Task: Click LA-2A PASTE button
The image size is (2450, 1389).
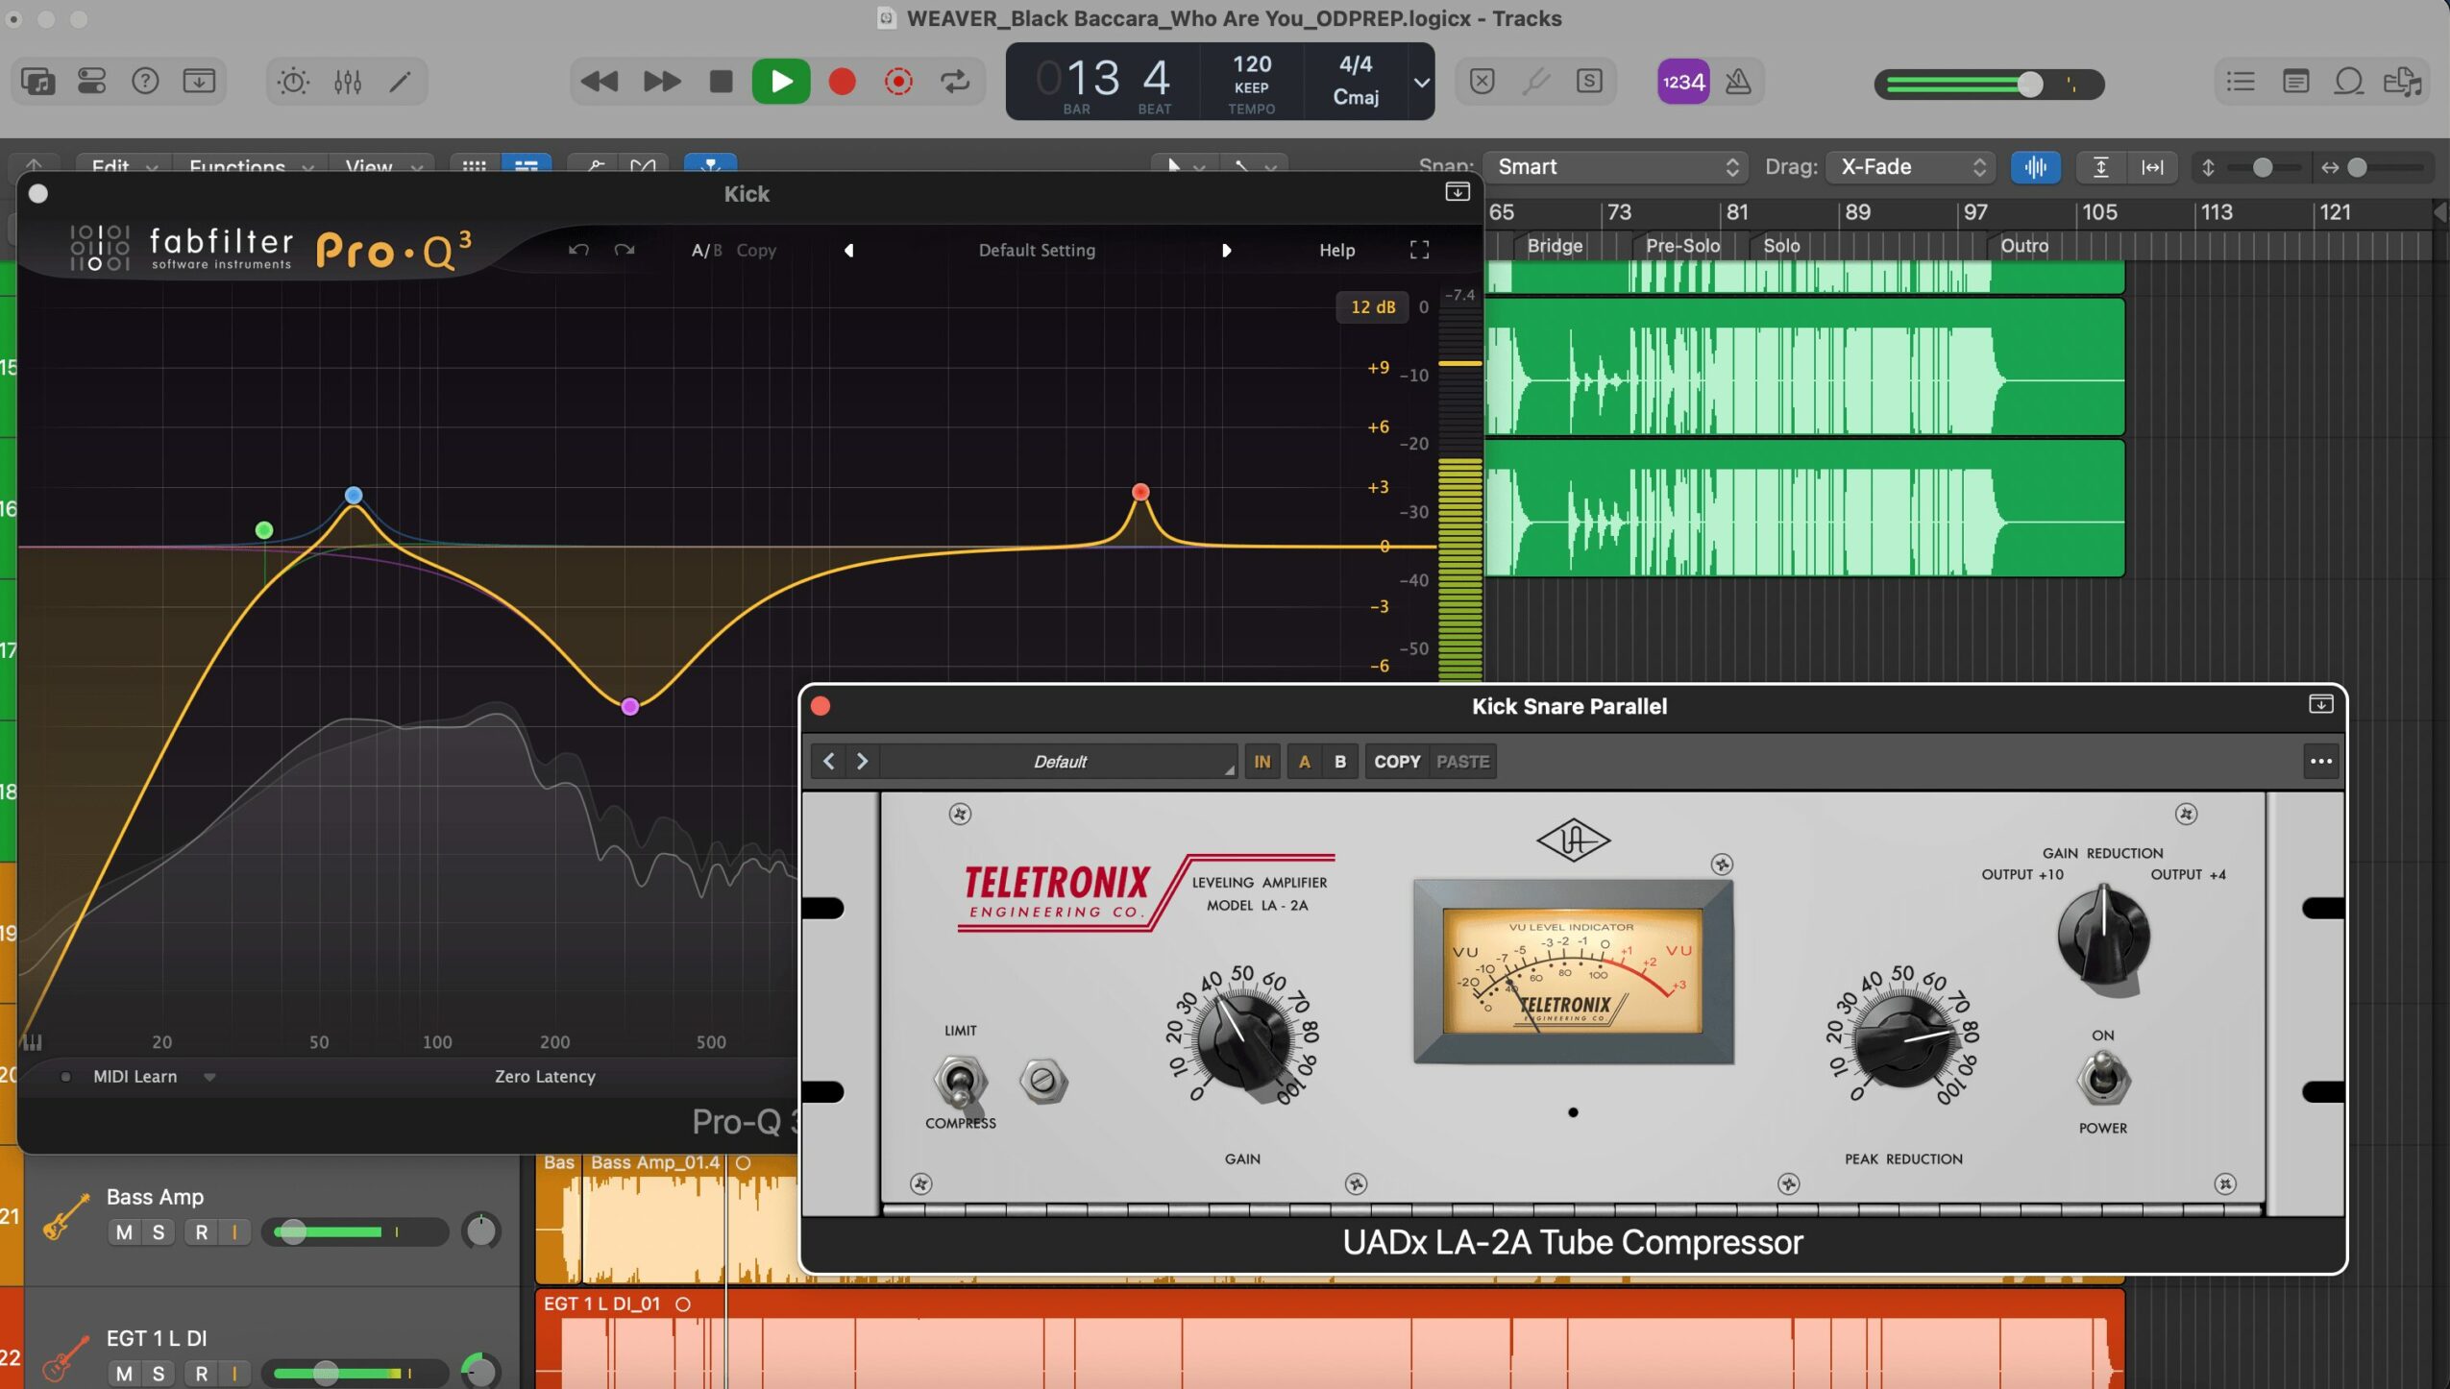Action: point(1462,762)
